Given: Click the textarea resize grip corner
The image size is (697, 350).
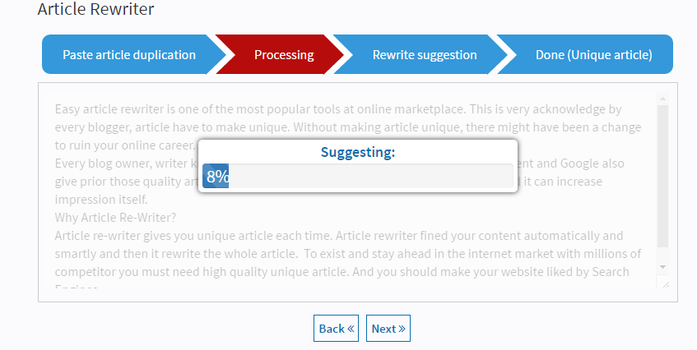Looking at the screenshot, I should (x=666, y=284).
